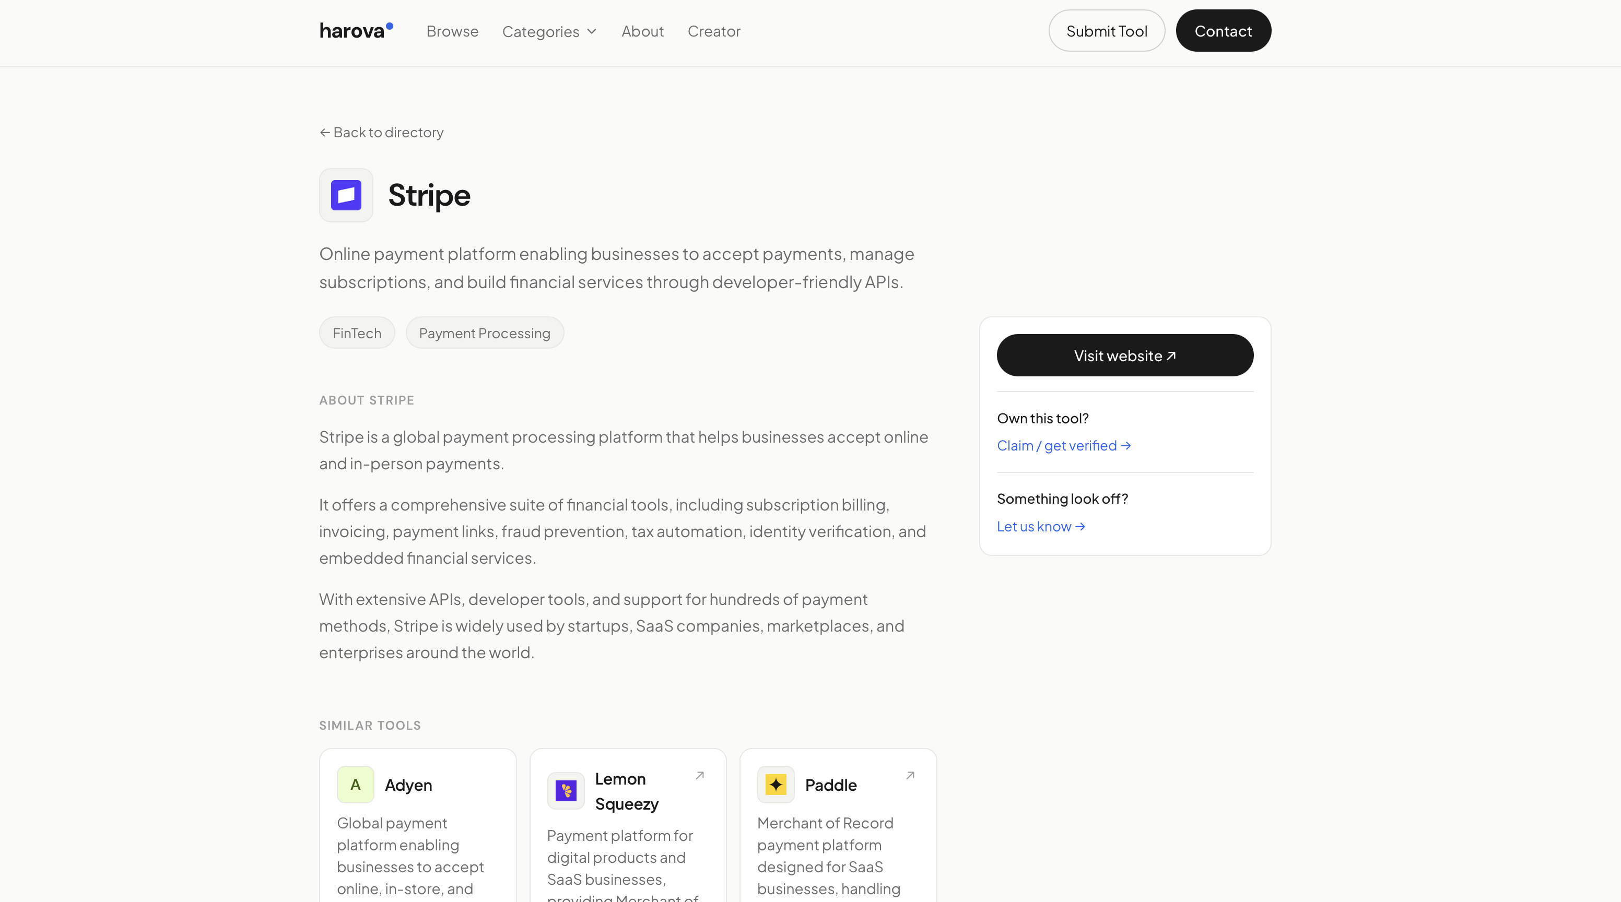Open the Paddle tool card title

[831, 785]
